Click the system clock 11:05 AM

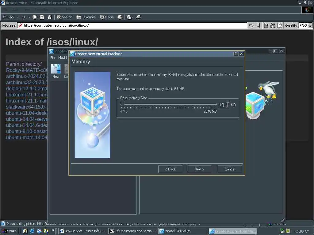(x=302, y=231)
